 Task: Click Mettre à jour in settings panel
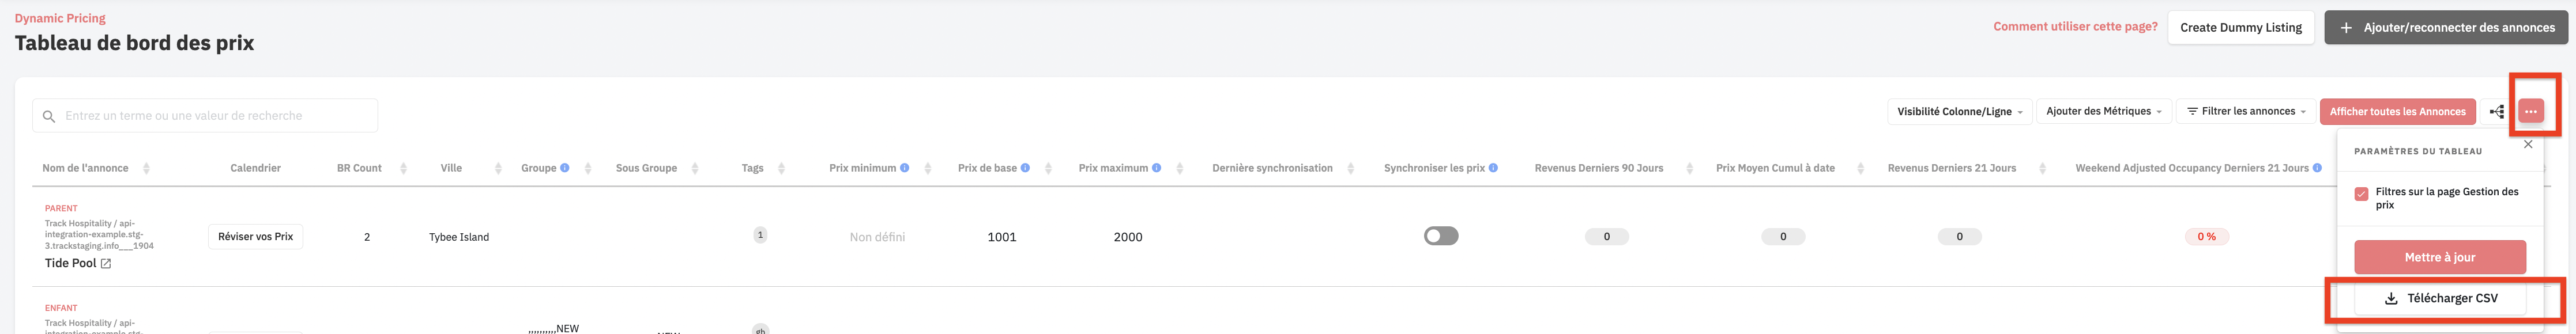[x=2440, y=257]
